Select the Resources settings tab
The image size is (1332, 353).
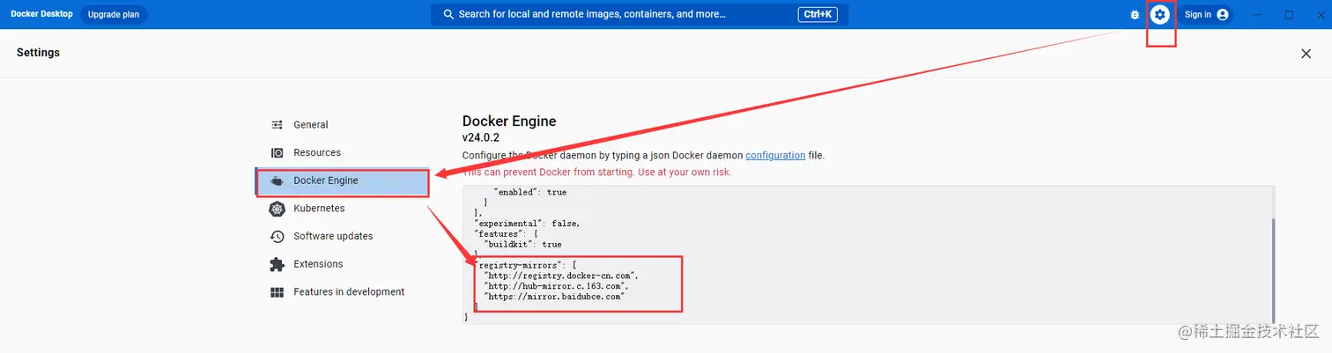(x=342, y=152)
